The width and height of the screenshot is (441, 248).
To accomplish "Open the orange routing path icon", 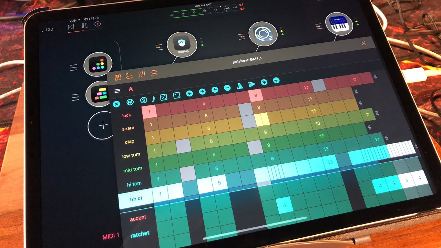I will [129, 76].
